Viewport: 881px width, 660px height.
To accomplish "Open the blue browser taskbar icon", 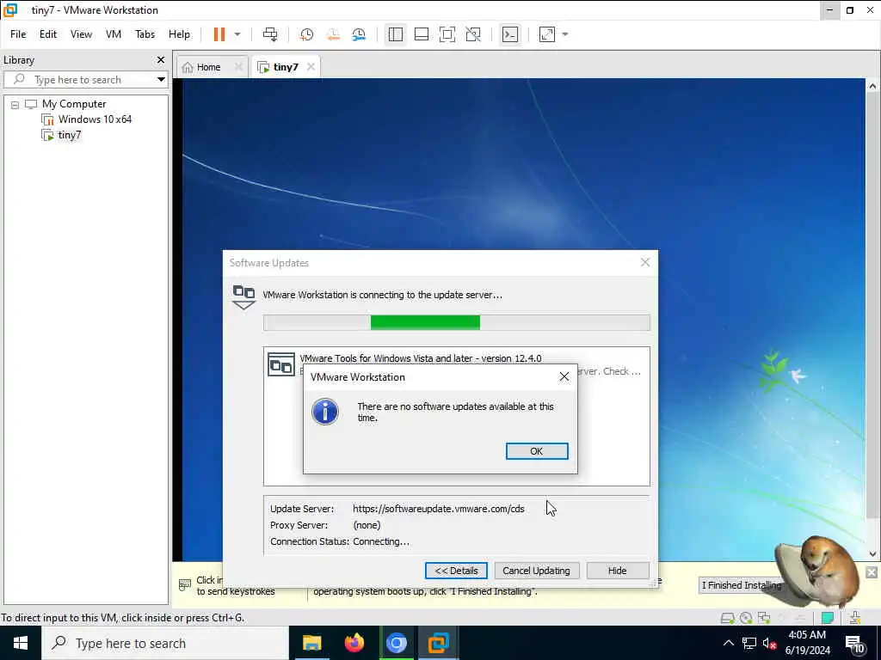I will (396, 643).
